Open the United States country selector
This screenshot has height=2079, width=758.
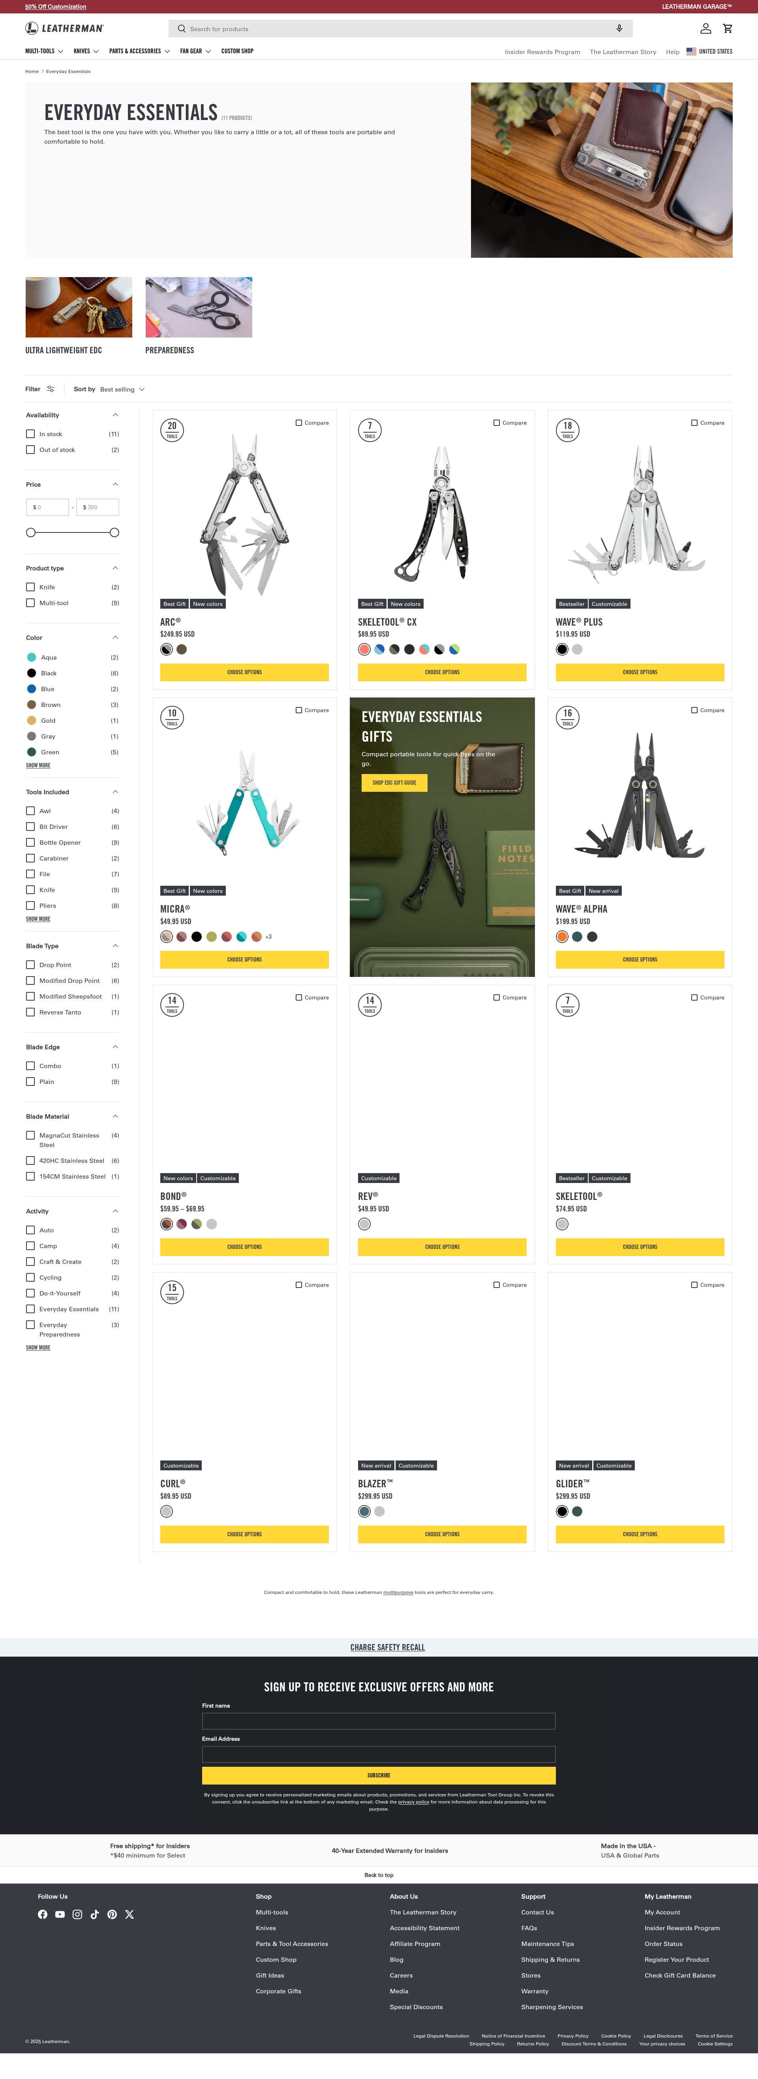709,51
